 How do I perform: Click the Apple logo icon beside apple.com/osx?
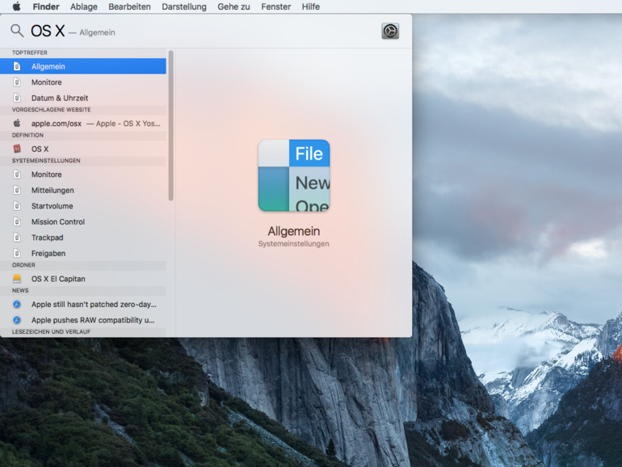point(17,124)
